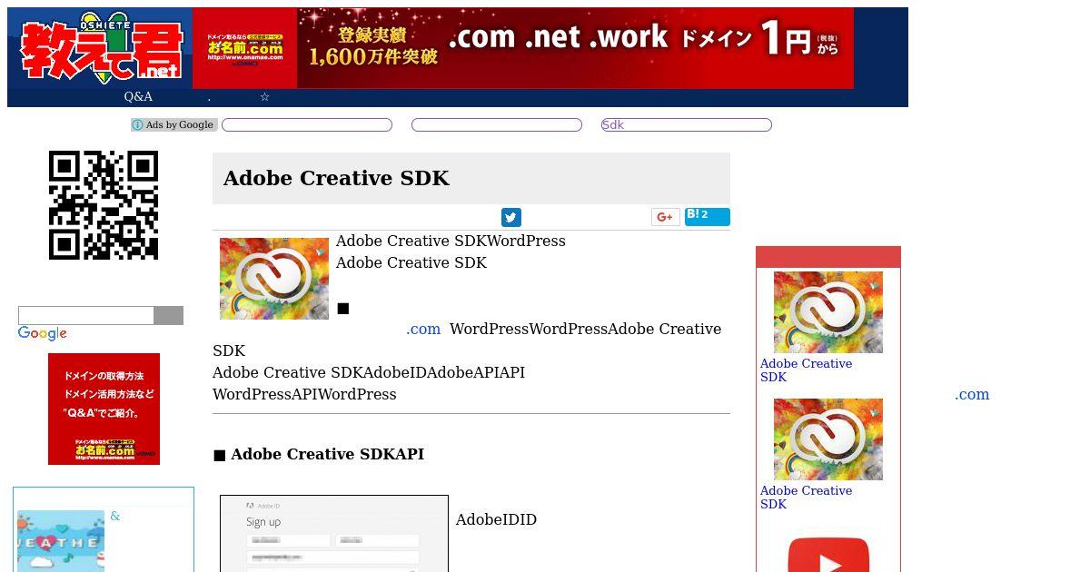Click the gray search submit button
Viewport: 1090px width, 572px height.
tap(169, 315)
